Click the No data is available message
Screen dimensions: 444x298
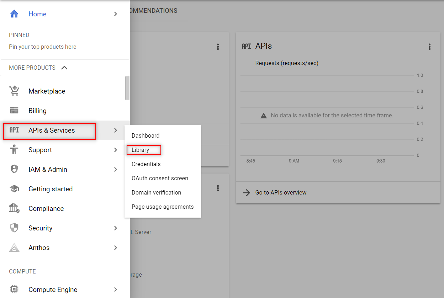332,115
